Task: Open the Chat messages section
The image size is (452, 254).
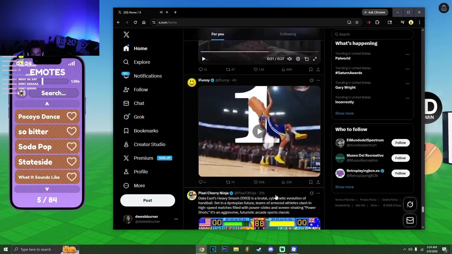Action: 134,103
